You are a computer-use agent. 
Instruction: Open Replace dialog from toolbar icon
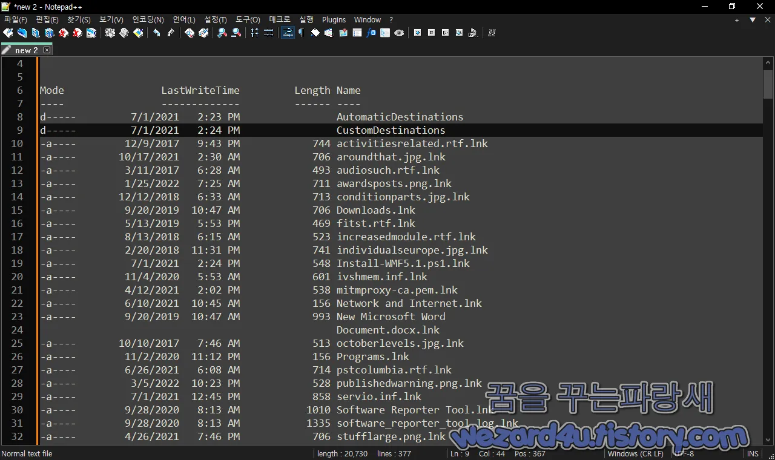click(203, 33)
